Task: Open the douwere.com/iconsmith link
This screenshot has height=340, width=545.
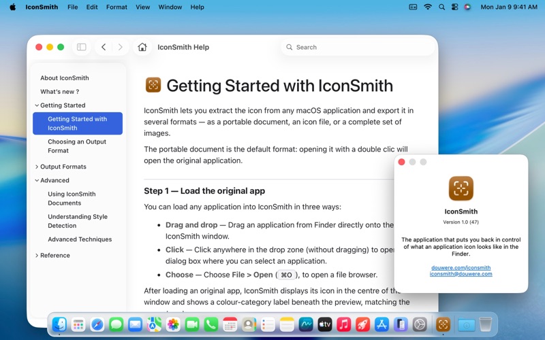Action: click(x=461, y=267)
